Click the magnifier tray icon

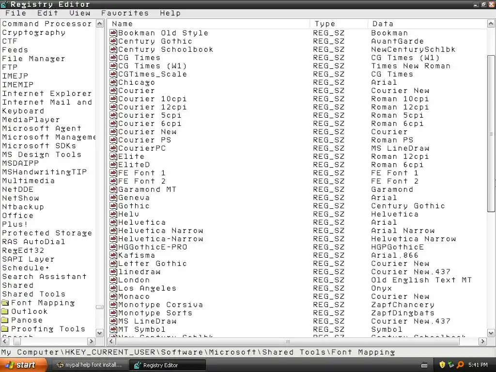(x=460, y=365)
